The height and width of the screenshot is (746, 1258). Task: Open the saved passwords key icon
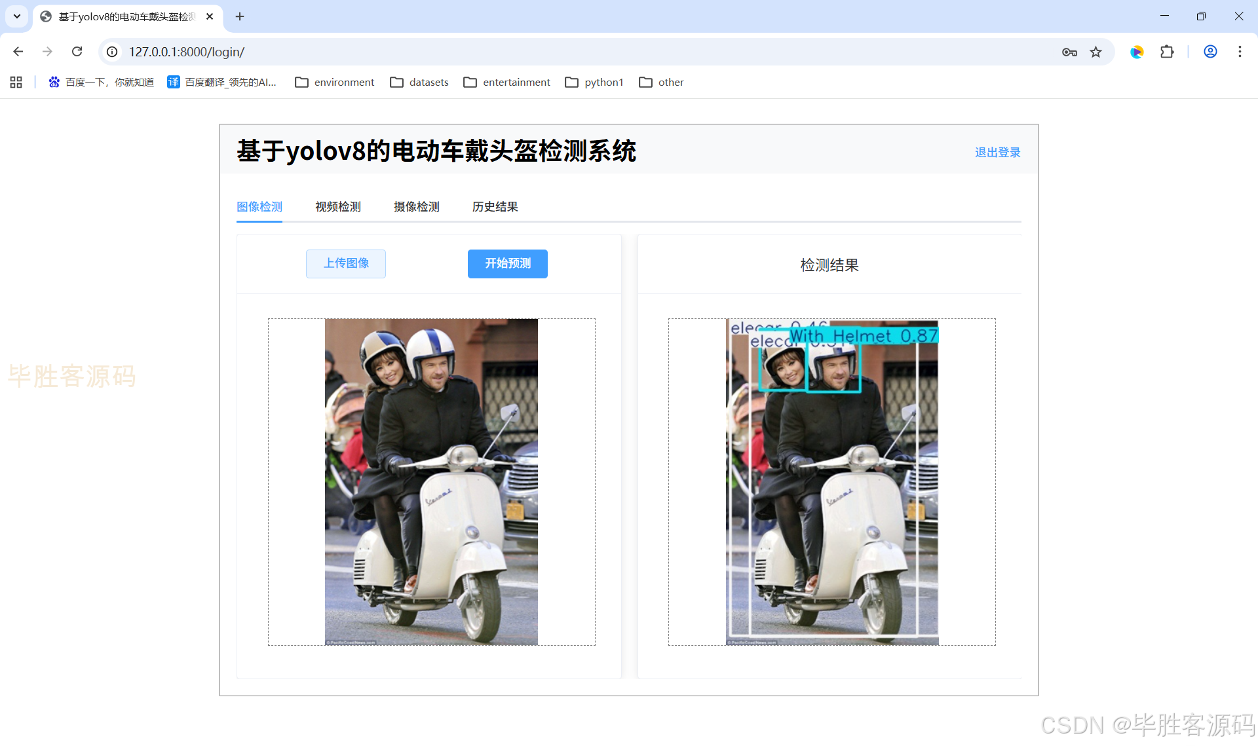(x=1069, y=52)
